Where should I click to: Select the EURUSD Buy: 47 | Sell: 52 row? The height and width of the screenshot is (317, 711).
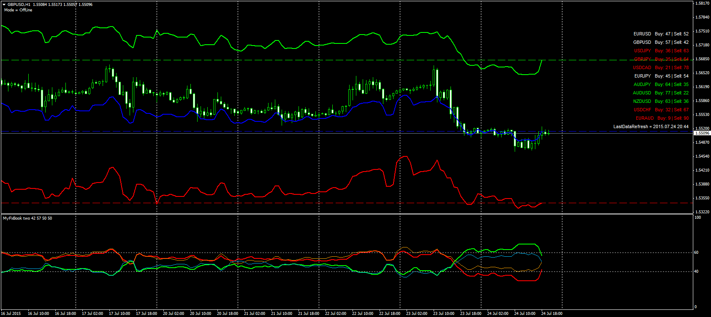[661, 34]
